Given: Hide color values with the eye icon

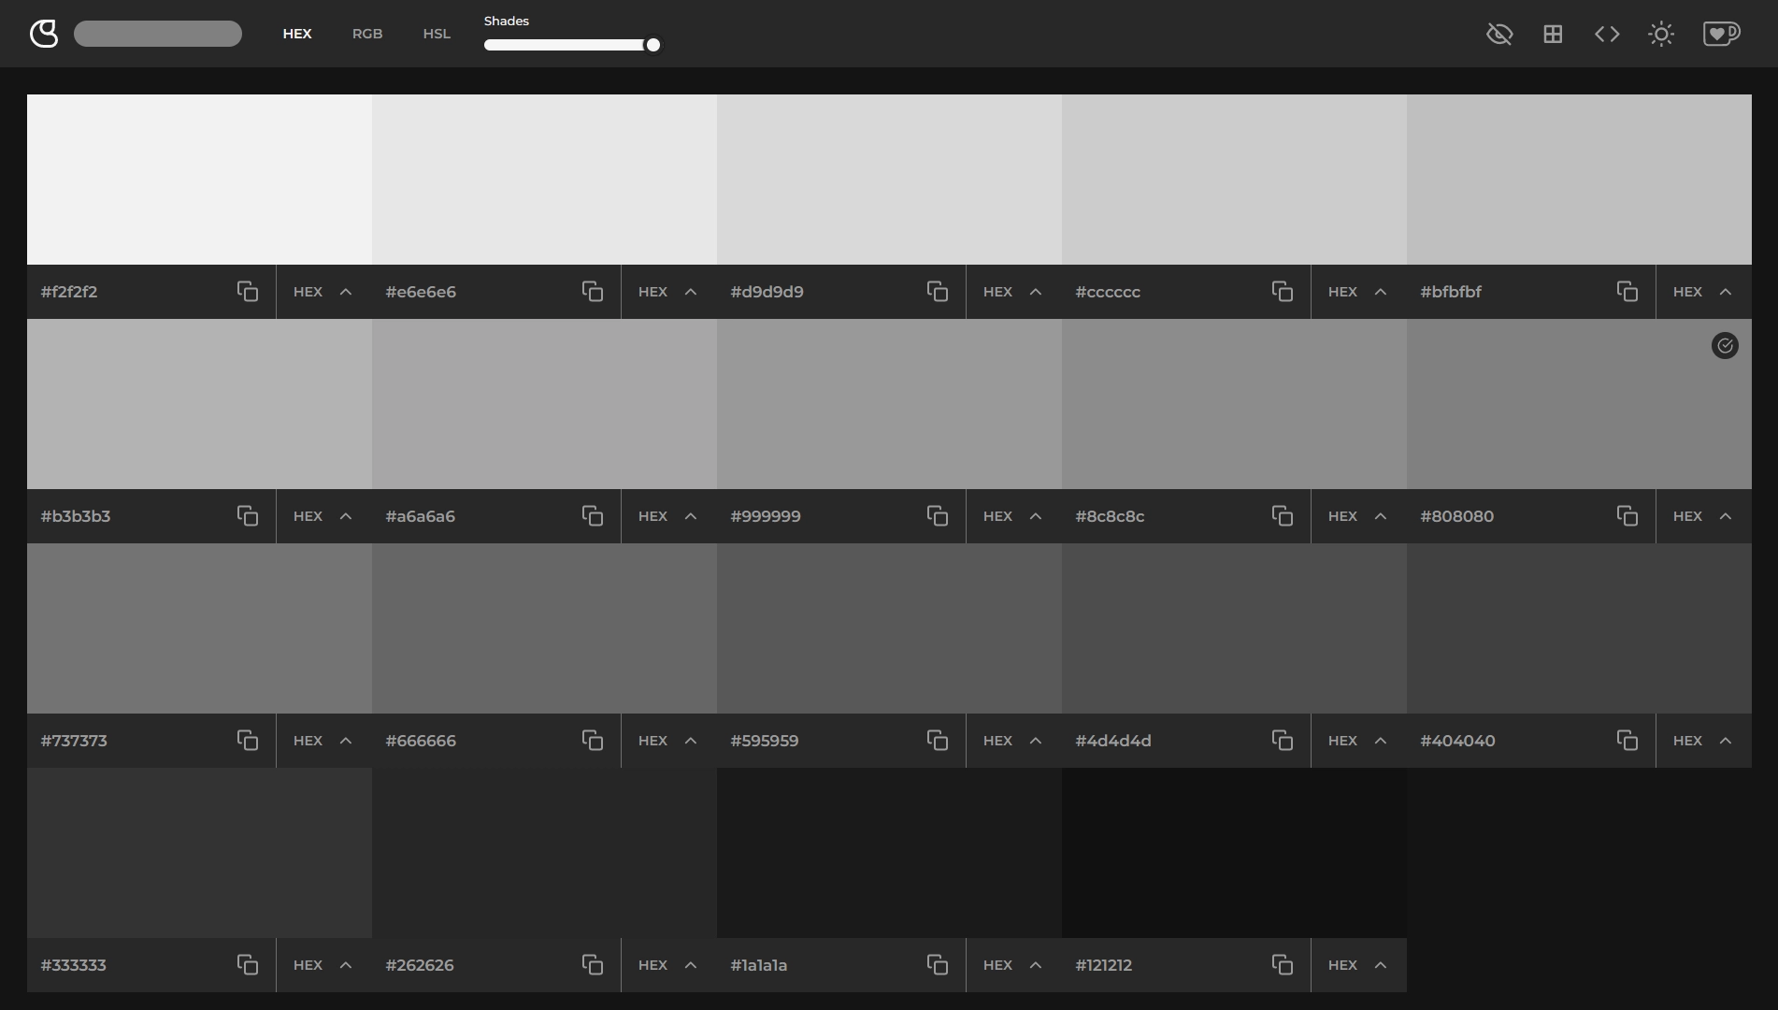Looking at the screenshot, I should click(x=1498, y=34).
